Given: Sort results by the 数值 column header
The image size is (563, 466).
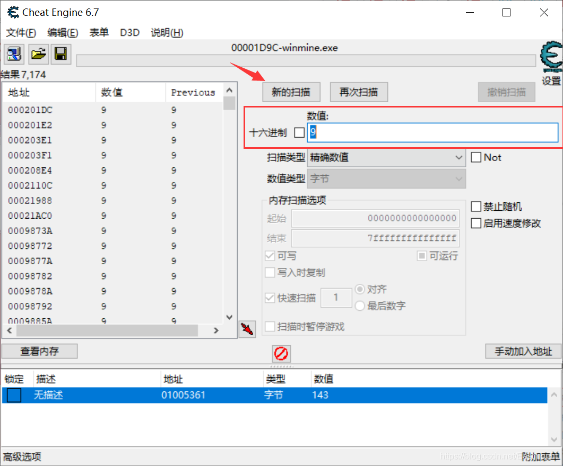Looking at the screenshot, I should click(131, 93).
